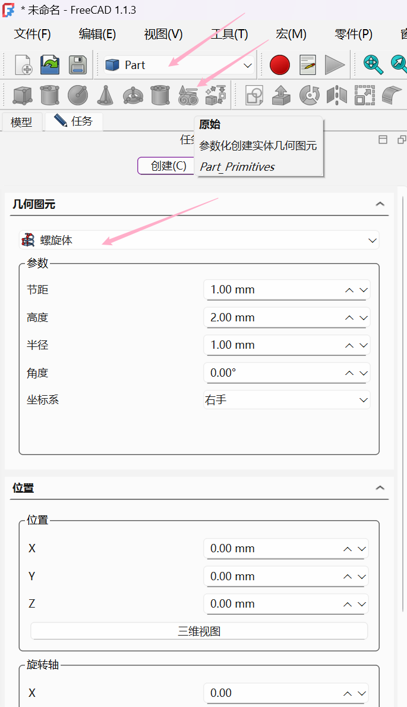Screen dimensions: 407x707
Task: Decrease the 高度 value with down arrow
Action: click(x=364, y=318)
